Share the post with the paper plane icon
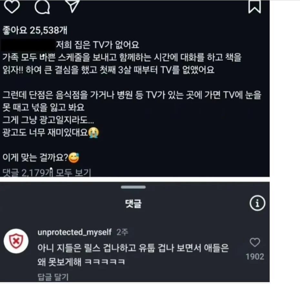The height and width of the screenshot is (286, 300). (72, 6)
